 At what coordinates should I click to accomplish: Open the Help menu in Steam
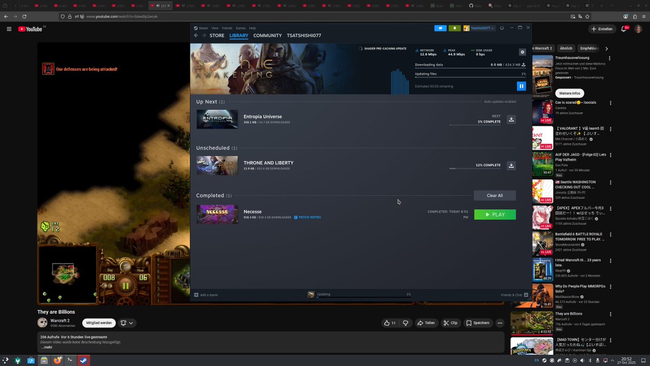252,28
